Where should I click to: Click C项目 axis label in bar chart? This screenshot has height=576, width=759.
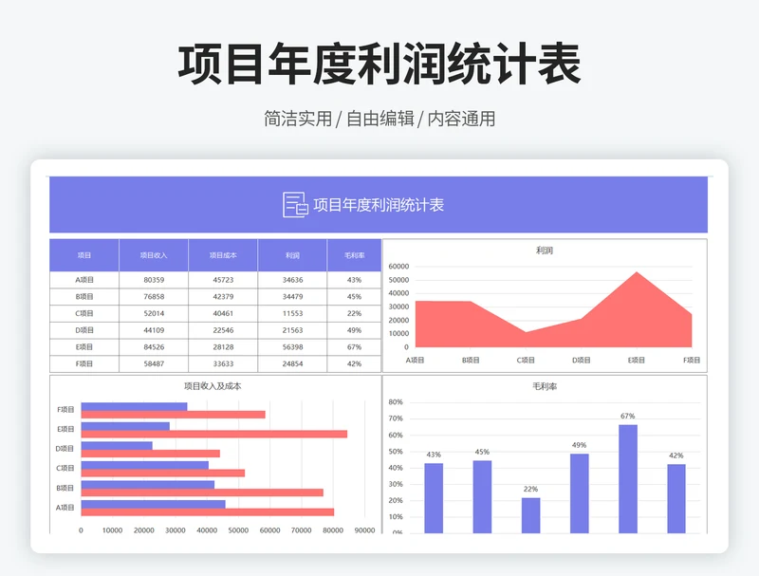(65, 468)
